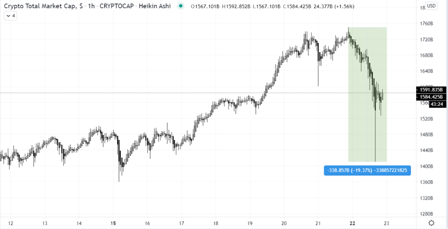448x229 pixels.
Task: Click the green measure range highlight area
Action: coord(367,94)
